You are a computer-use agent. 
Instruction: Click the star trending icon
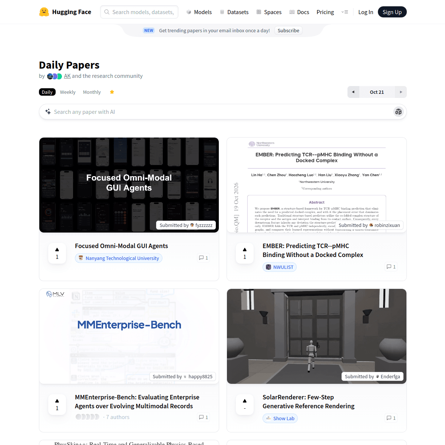(x=112, y=92)
